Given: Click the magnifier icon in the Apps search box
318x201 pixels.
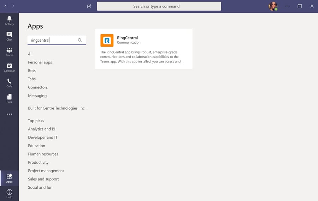Looking at the screenshot, I should click(80, 40).
